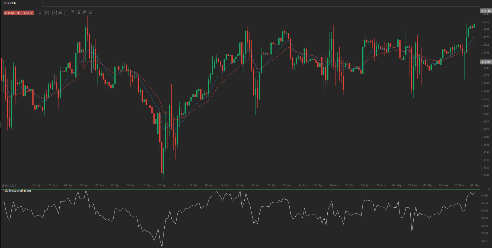Switch to the GBP/CHF tab
492x248 pixels.
10,3
